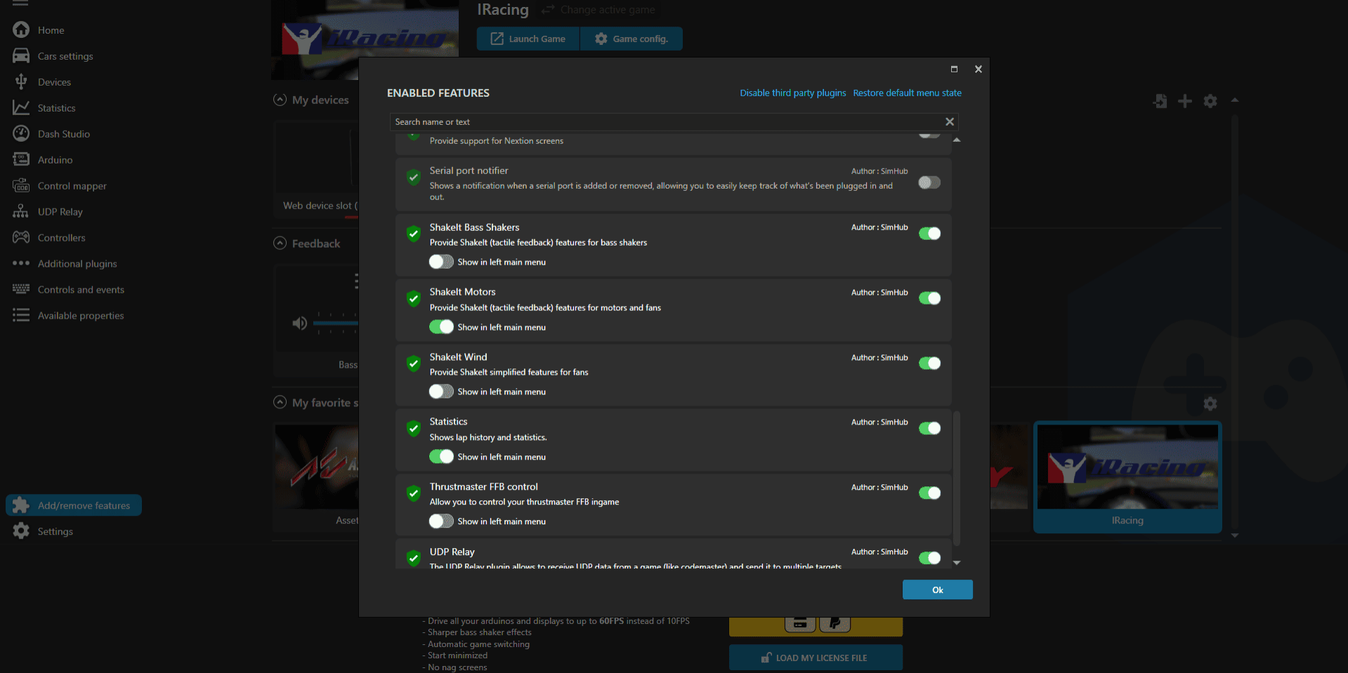Turn on Show in left main menu for Shakelt Wind

tap(440, 391)
